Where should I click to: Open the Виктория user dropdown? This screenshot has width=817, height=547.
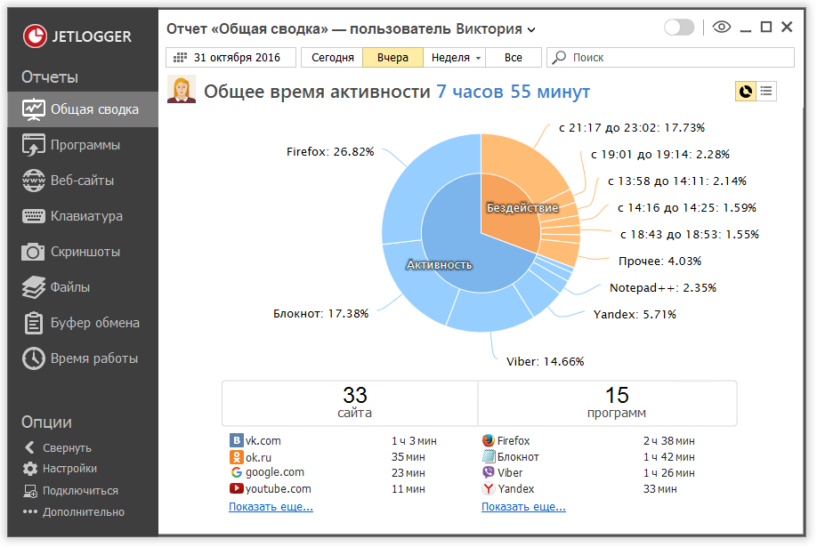(531, 28)
